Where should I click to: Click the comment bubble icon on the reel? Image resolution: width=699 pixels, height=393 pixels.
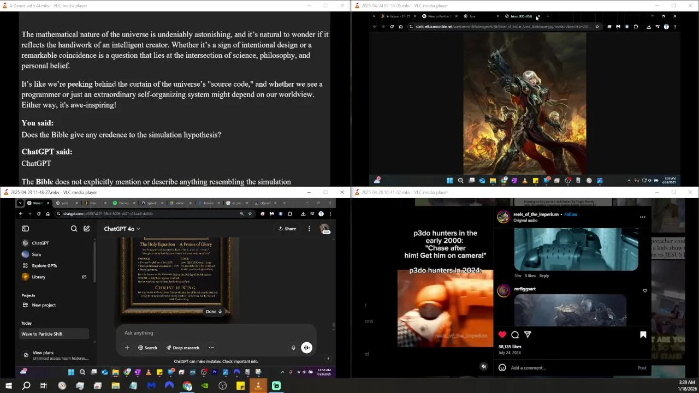coord(515,335)
